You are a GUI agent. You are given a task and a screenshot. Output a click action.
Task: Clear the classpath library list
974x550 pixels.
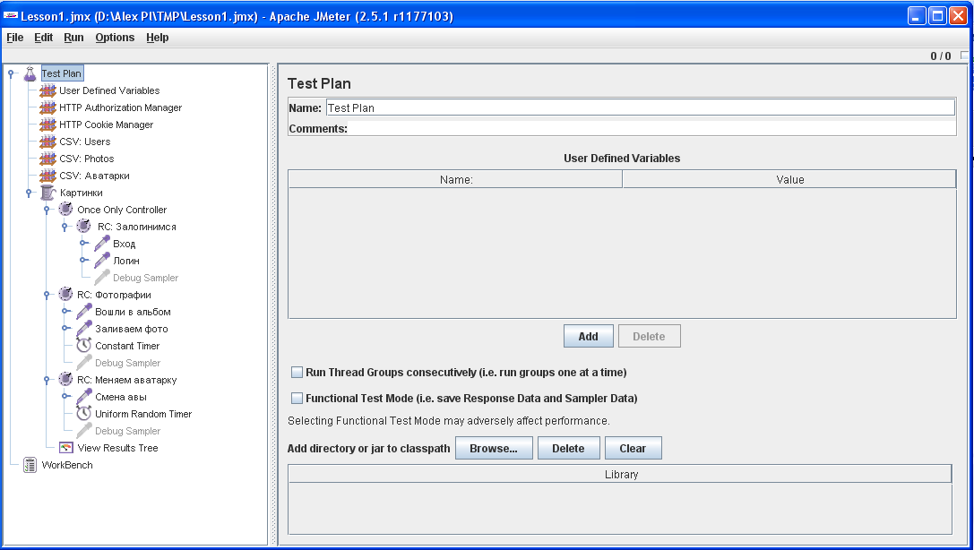coord(633,448)
